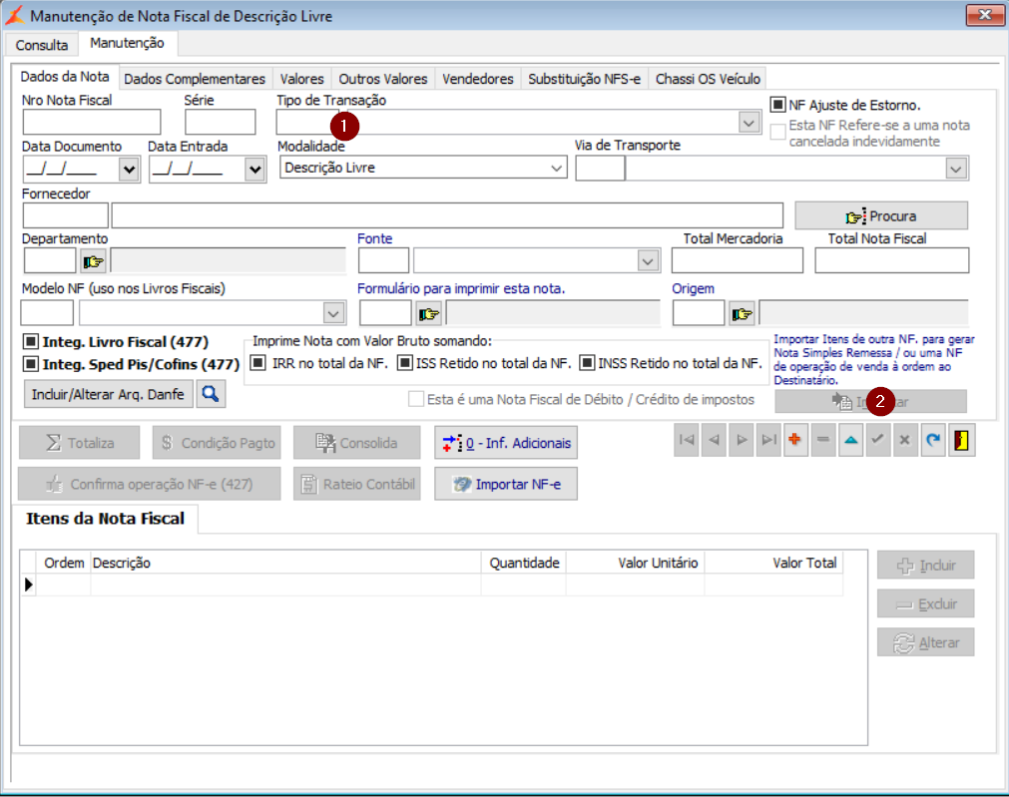Open the Departamento lookup hand icon
This screenshot has width=1009, height=797.
93,261
